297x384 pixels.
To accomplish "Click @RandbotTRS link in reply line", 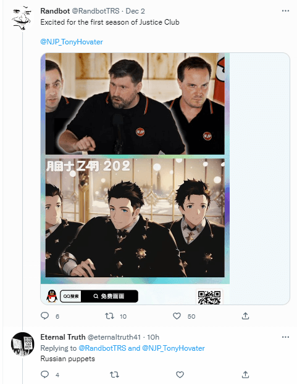I will pyautogui.click(x=102, y=348).
